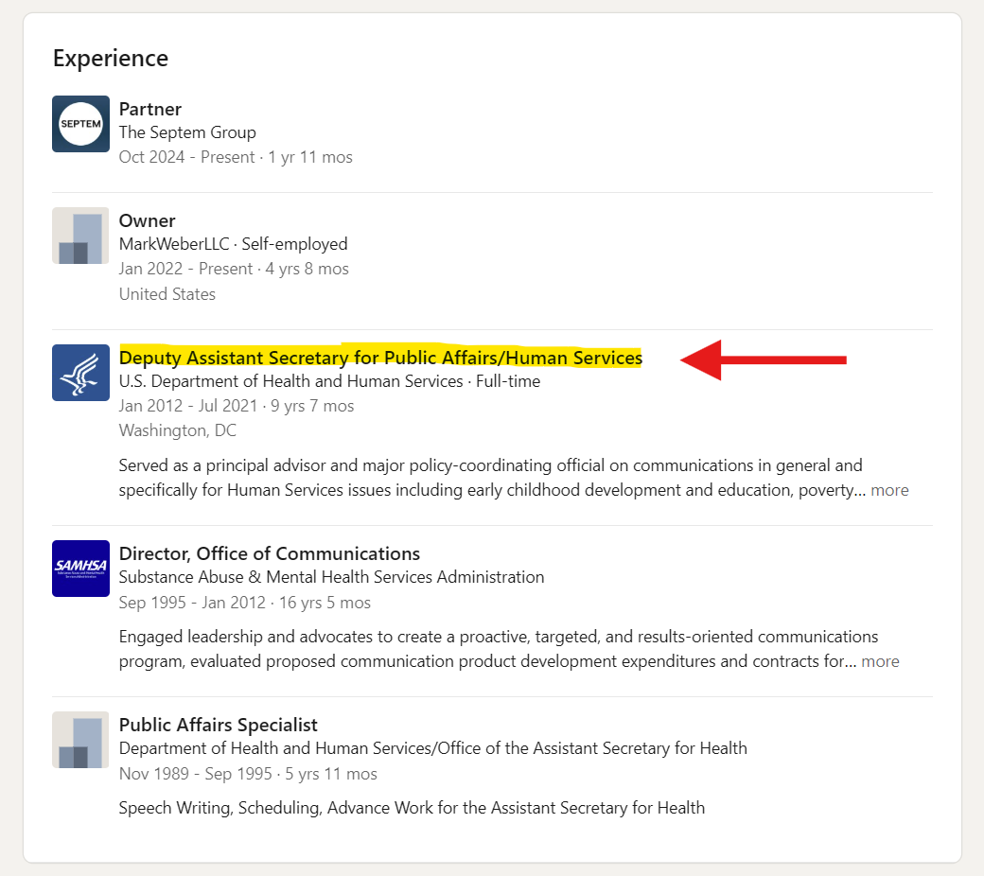984x876 pixels.
Task: Select 'Sep 1995 - Jan 2012 · 16 yrs 5 mos'
Action: pos(245,603)
